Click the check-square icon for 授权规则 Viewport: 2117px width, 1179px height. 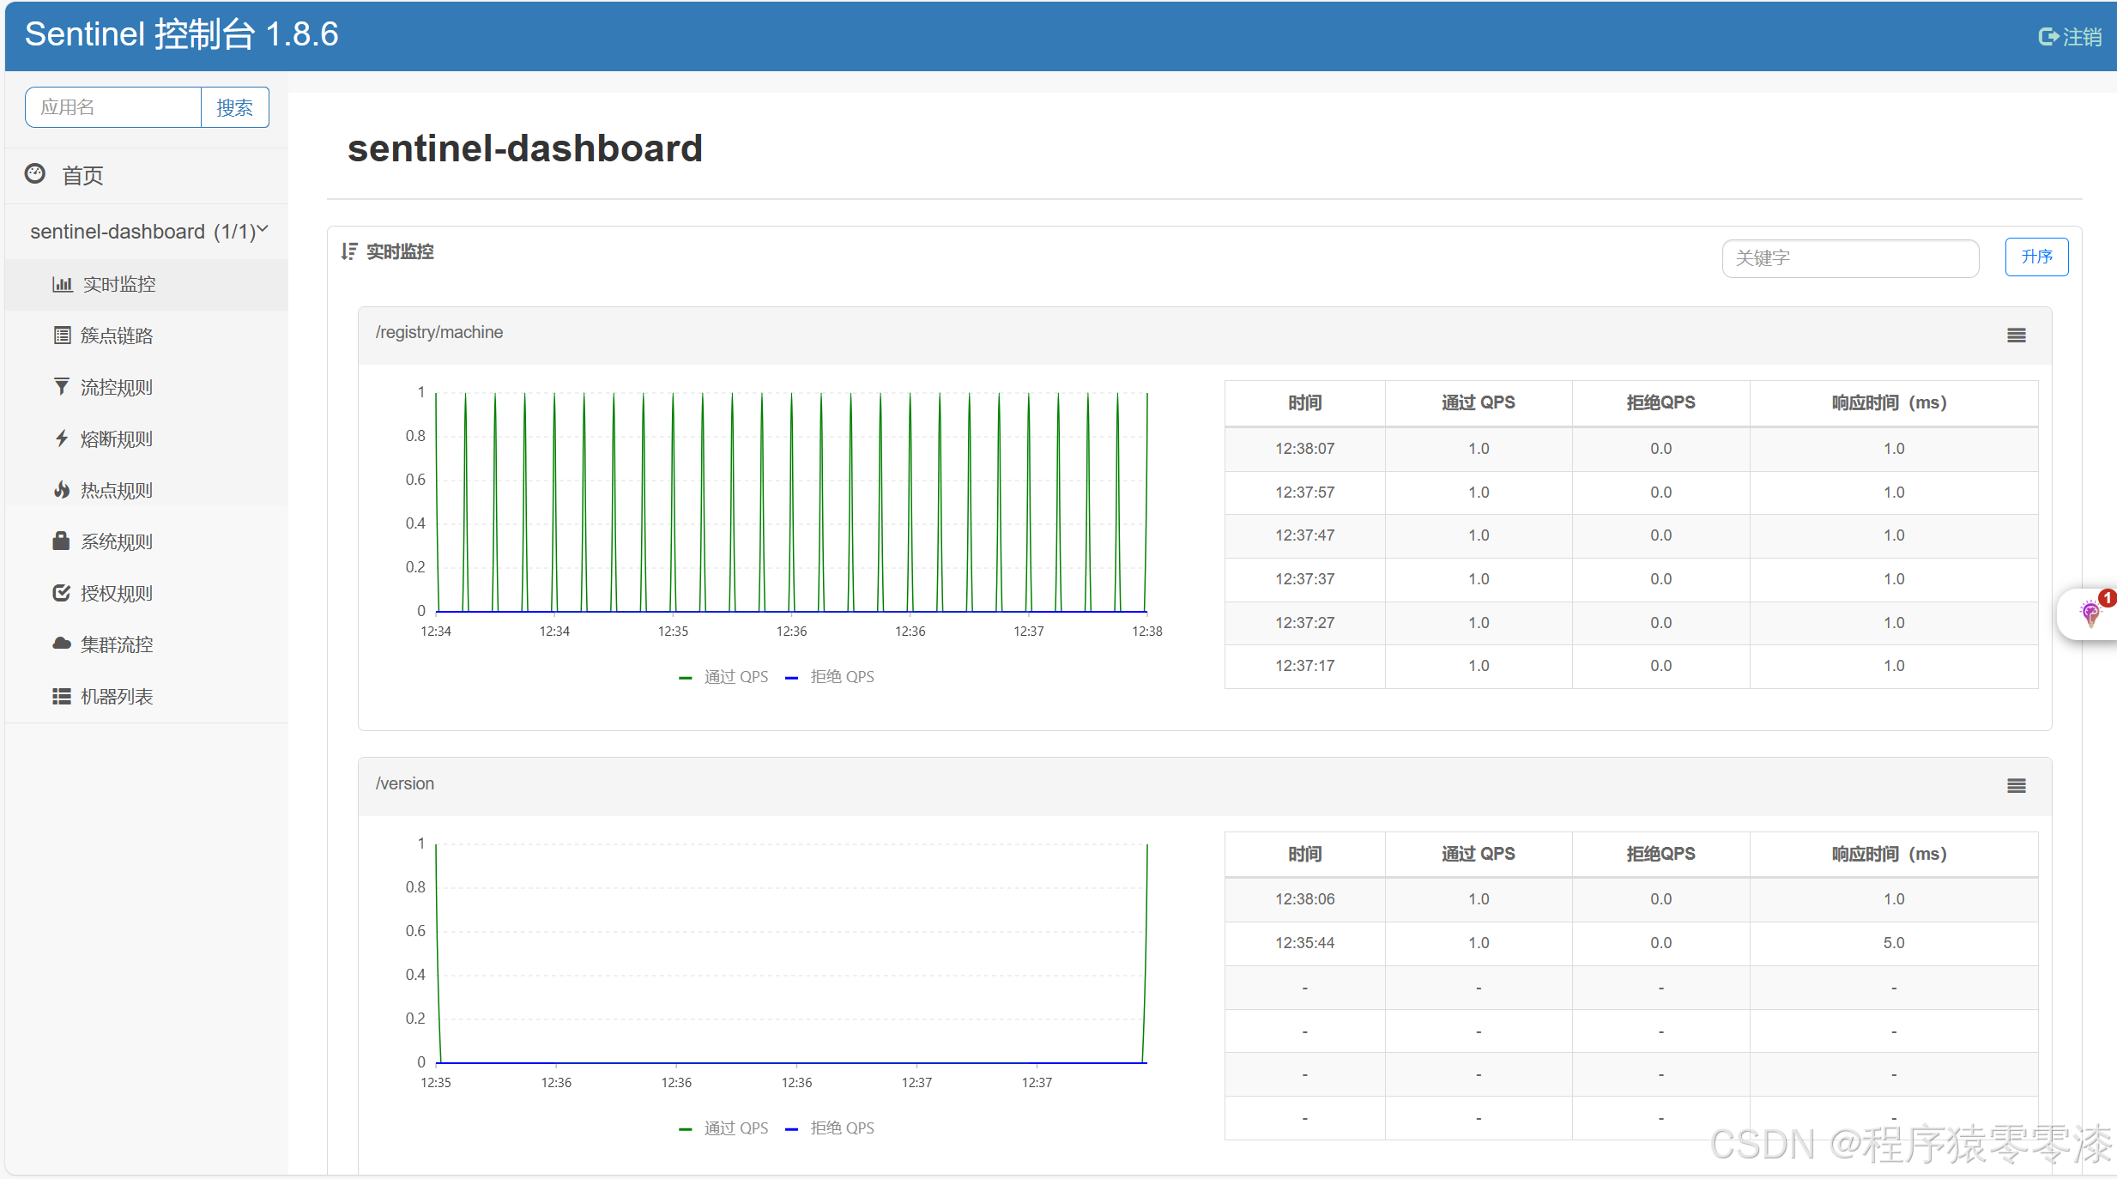[x=62, y=593]
